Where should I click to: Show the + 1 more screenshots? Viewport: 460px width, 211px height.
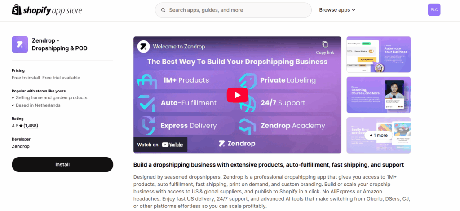point(378,135)
